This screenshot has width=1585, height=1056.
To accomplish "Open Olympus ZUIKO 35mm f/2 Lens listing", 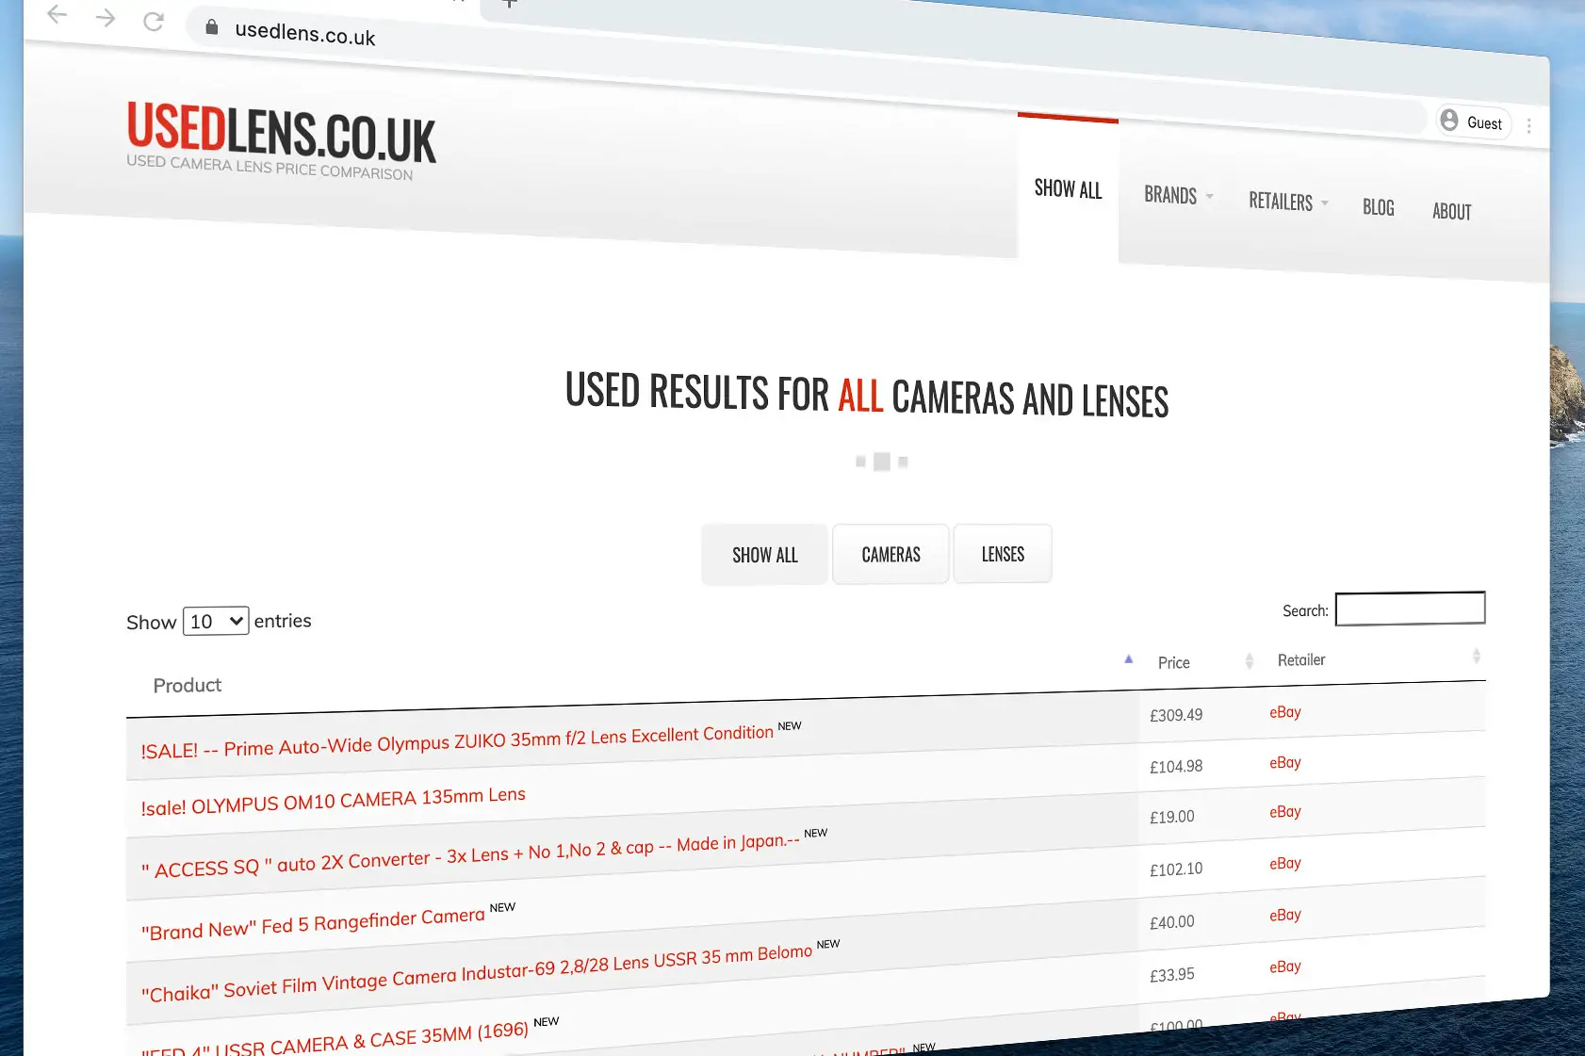I will 457,741.
